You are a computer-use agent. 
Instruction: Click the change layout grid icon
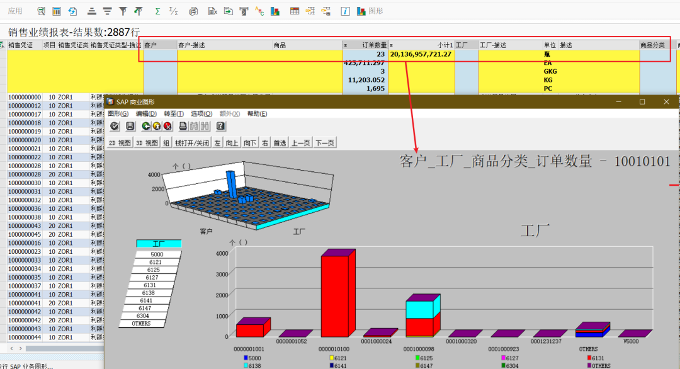tap(295, 11)
